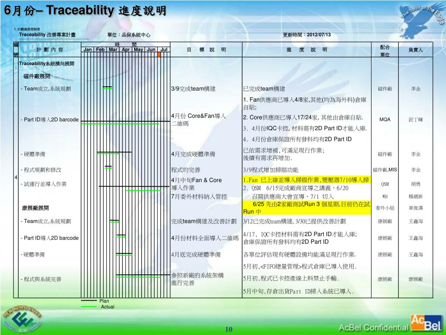Viewport: 446px width, 335px height.
Task: Click the owner name '莊丁輝'
Action: (x=416, y=120)
